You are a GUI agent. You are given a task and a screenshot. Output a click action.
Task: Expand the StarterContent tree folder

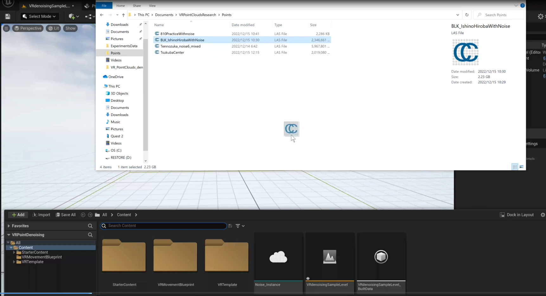14,252
